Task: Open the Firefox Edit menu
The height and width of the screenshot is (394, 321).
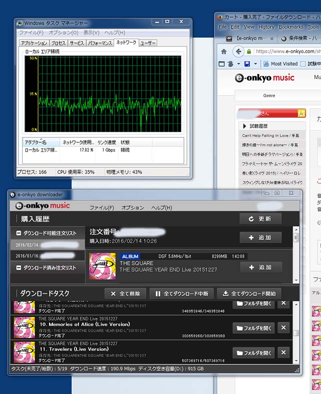Action: pos(235,27)
